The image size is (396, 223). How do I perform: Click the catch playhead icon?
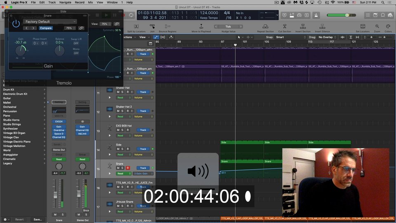[171, 37]
